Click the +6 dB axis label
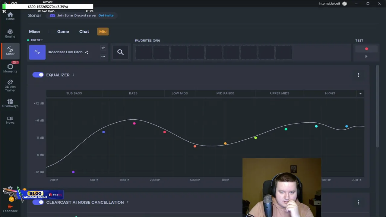 click(39, 121)
